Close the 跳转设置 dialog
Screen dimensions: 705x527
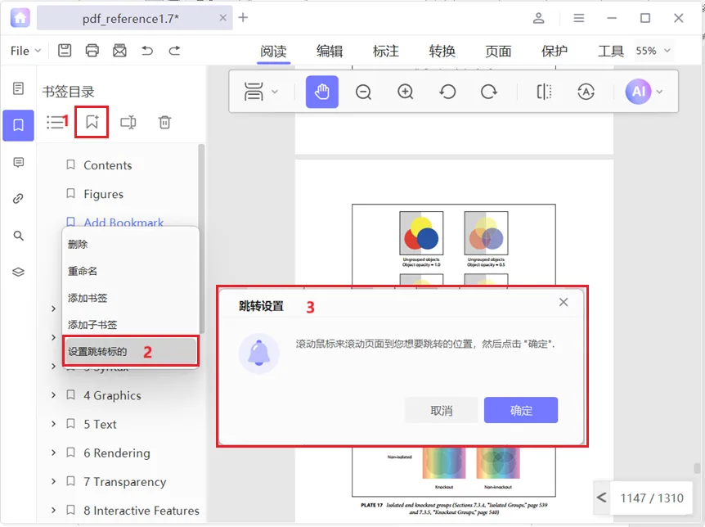pyautogui.click(x=564, y=302)
